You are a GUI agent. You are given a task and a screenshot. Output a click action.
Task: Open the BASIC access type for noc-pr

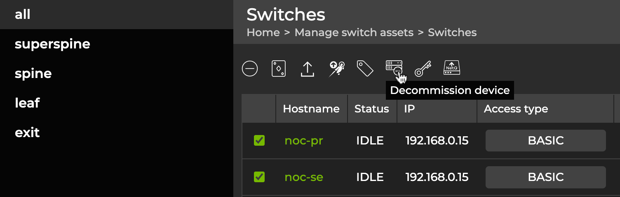click(545, 141)
